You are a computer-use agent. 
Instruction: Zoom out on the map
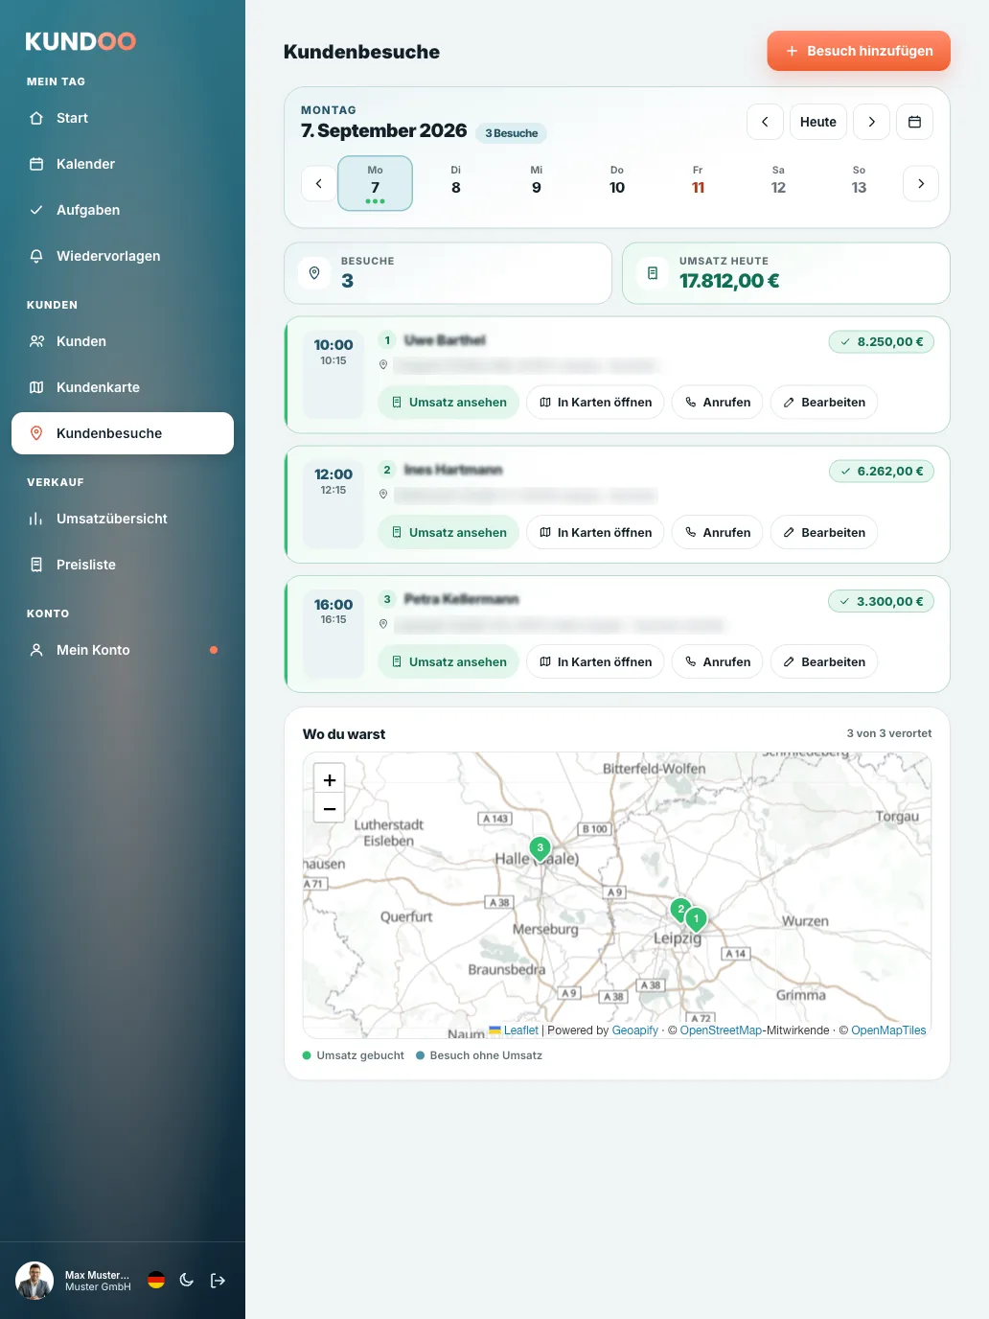coord(329,809)
